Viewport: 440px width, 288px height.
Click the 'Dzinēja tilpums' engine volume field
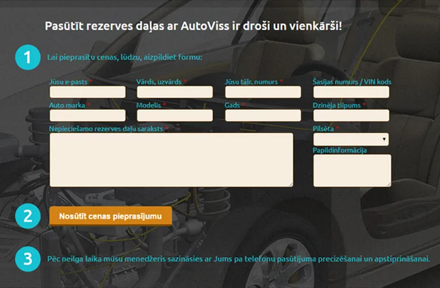[351, 115]
